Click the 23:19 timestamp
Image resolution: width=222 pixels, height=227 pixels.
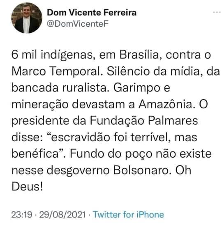(x=22, y=215)
